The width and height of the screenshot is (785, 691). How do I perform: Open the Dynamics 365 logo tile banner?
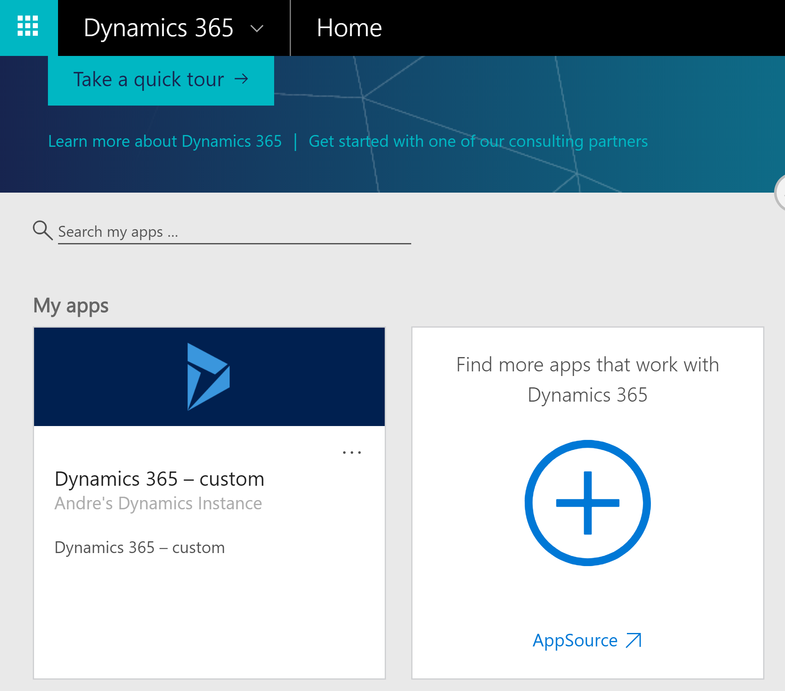click(x=209, y=376)
